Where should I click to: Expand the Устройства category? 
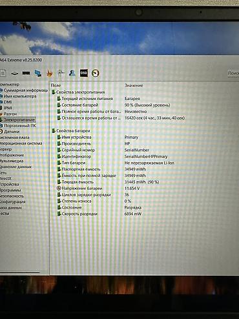coord(10,184)
